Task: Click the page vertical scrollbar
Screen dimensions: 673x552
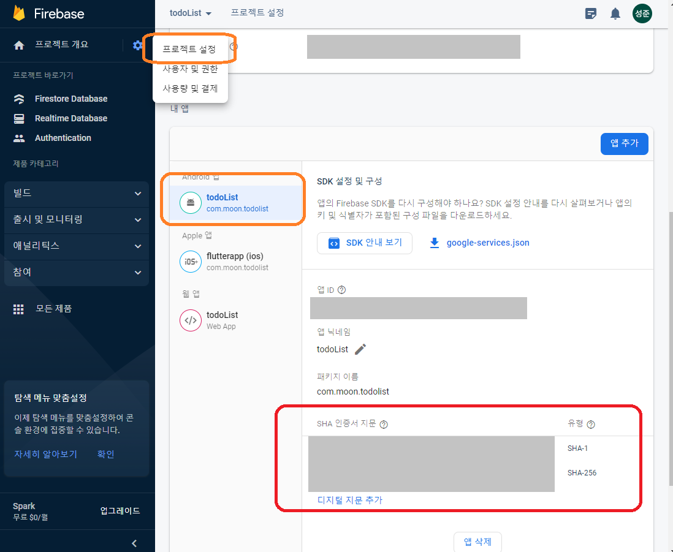Action: [671, 350]
